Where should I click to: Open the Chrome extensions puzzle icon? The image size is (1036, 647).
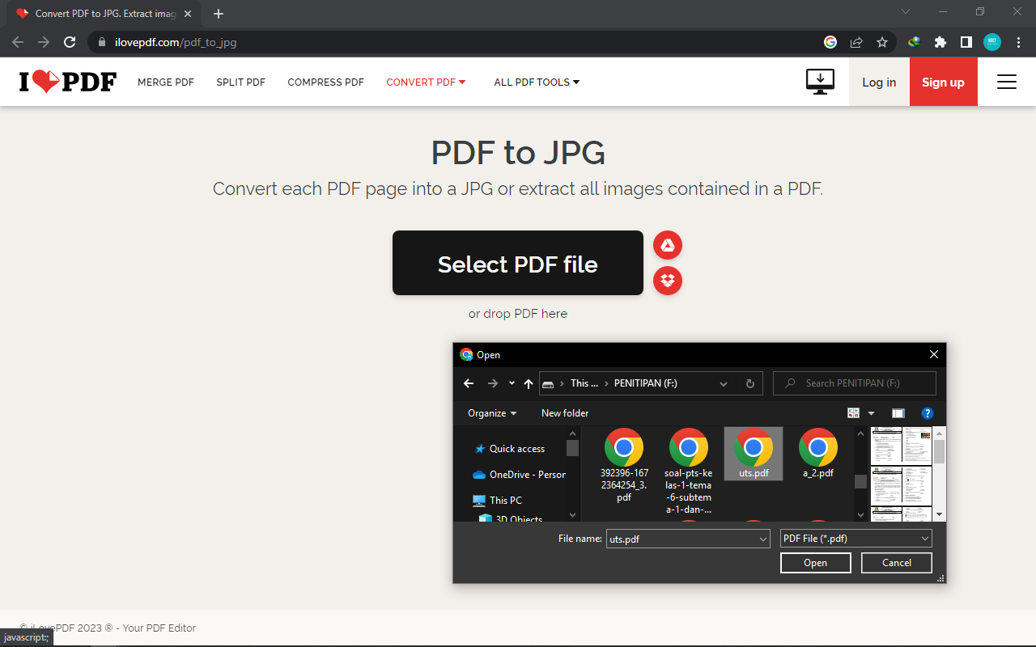[x=940, y=42]
